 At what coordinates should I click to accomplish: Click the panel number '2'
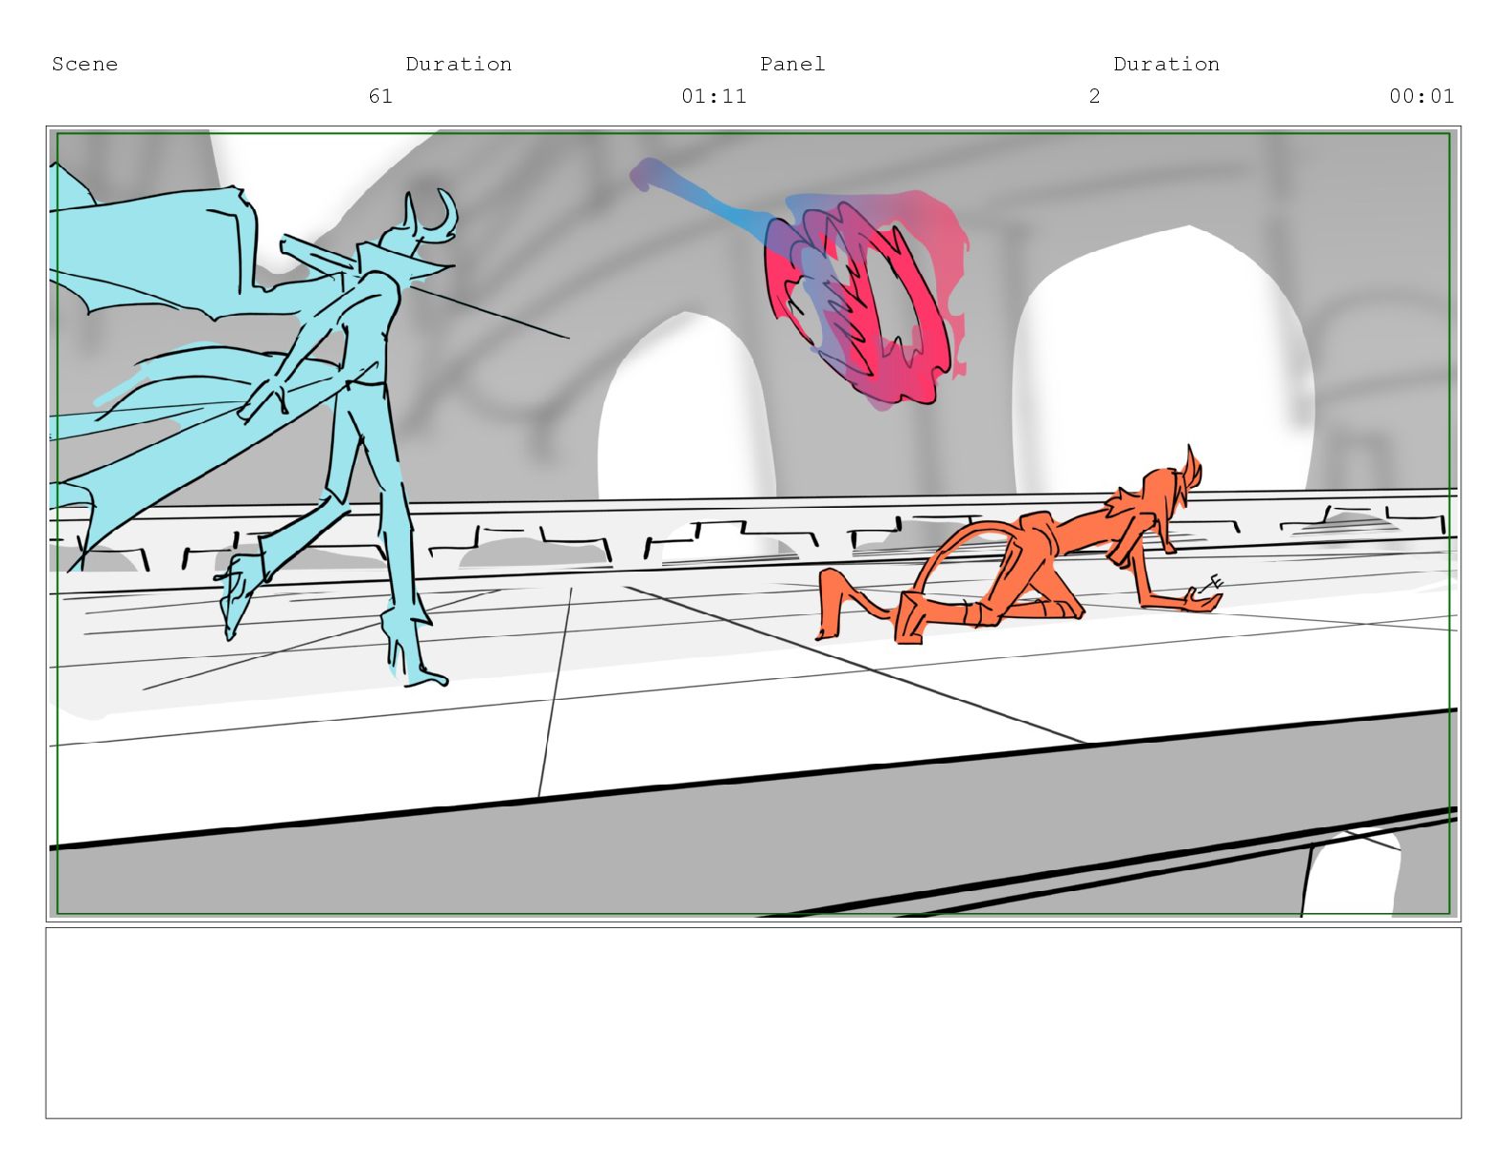(1094, 96)
